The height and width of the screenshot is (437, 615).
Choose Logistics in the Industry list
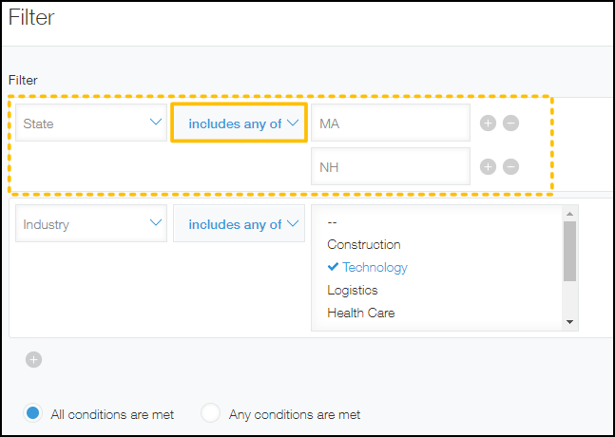[353, 290]
